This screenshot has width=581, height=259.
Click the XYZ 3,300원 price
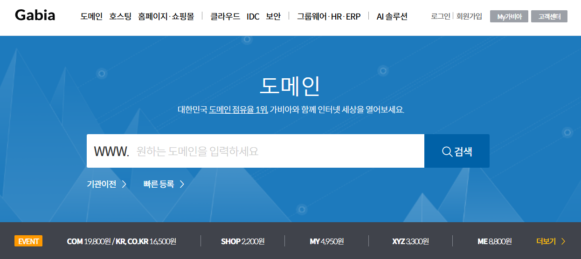[x=410, y=241]
